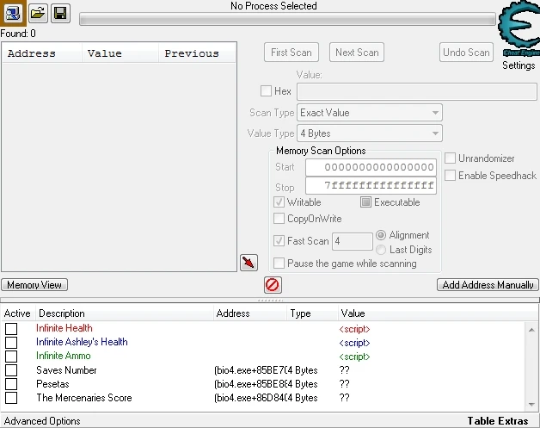Save the table with floppy disk icon
This screenshot has height=428, width=540.
(x=60, y=14)
